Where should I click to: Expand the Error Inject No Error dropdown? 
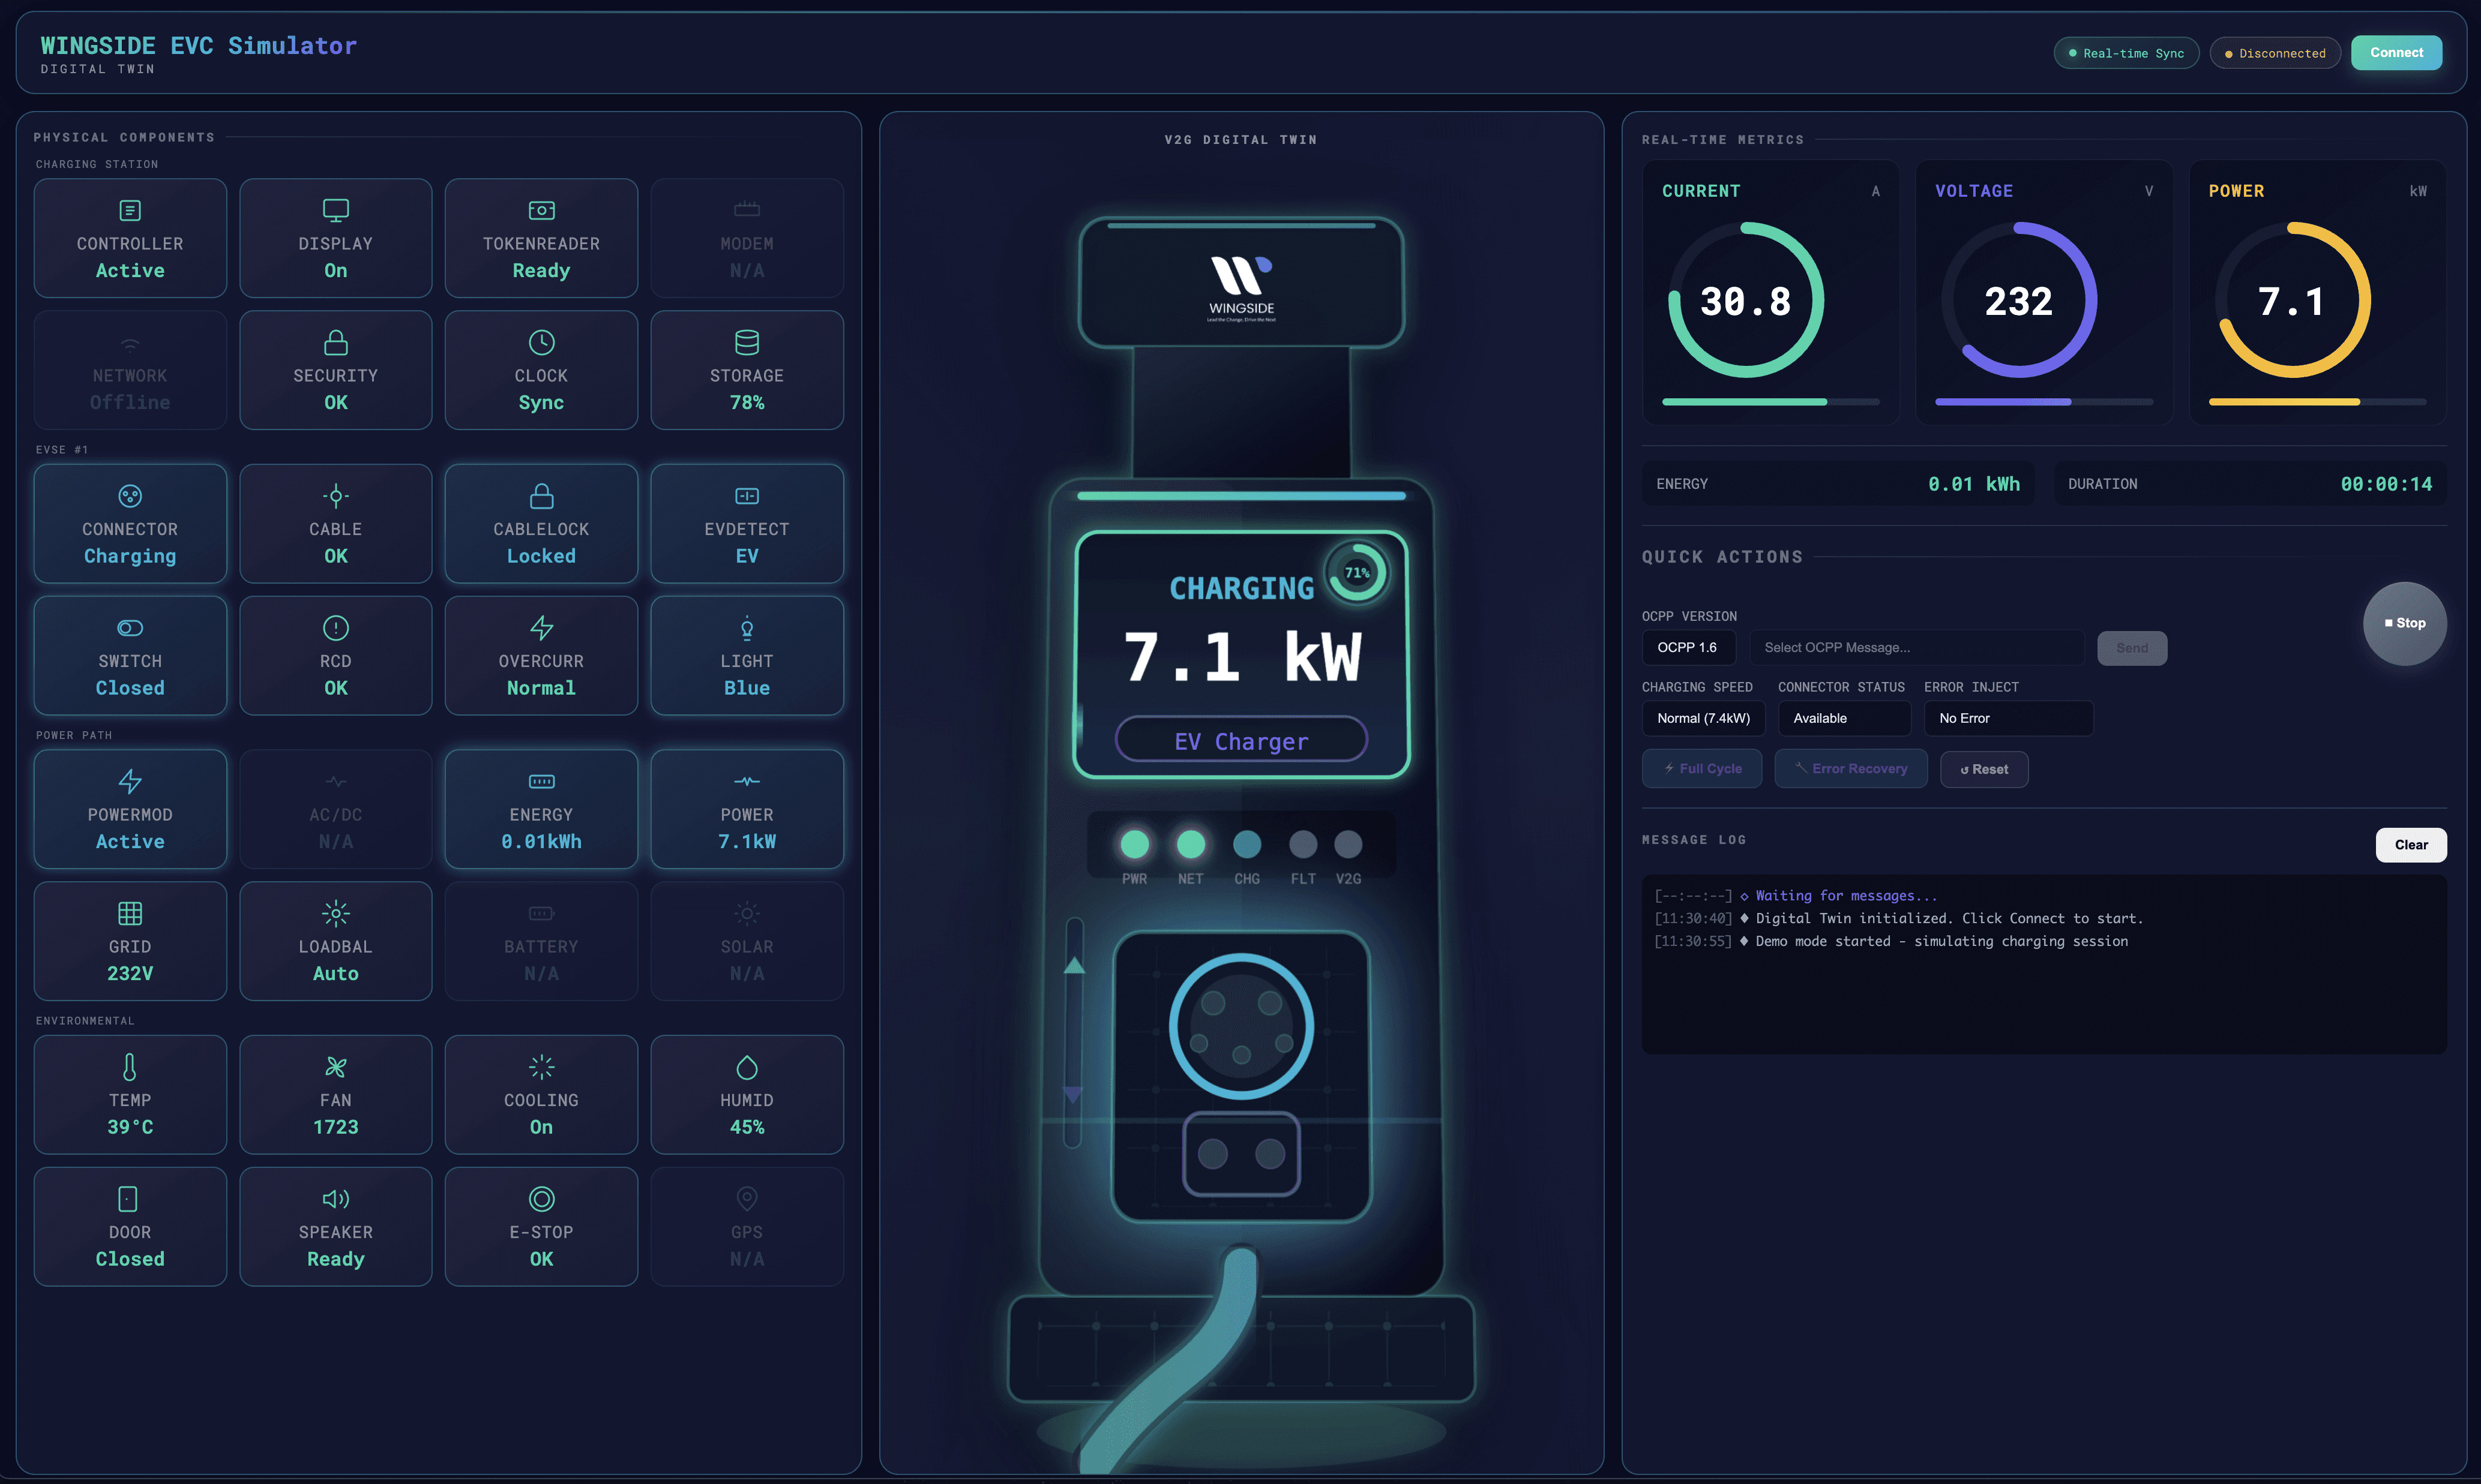click(x=2007, y=719)
